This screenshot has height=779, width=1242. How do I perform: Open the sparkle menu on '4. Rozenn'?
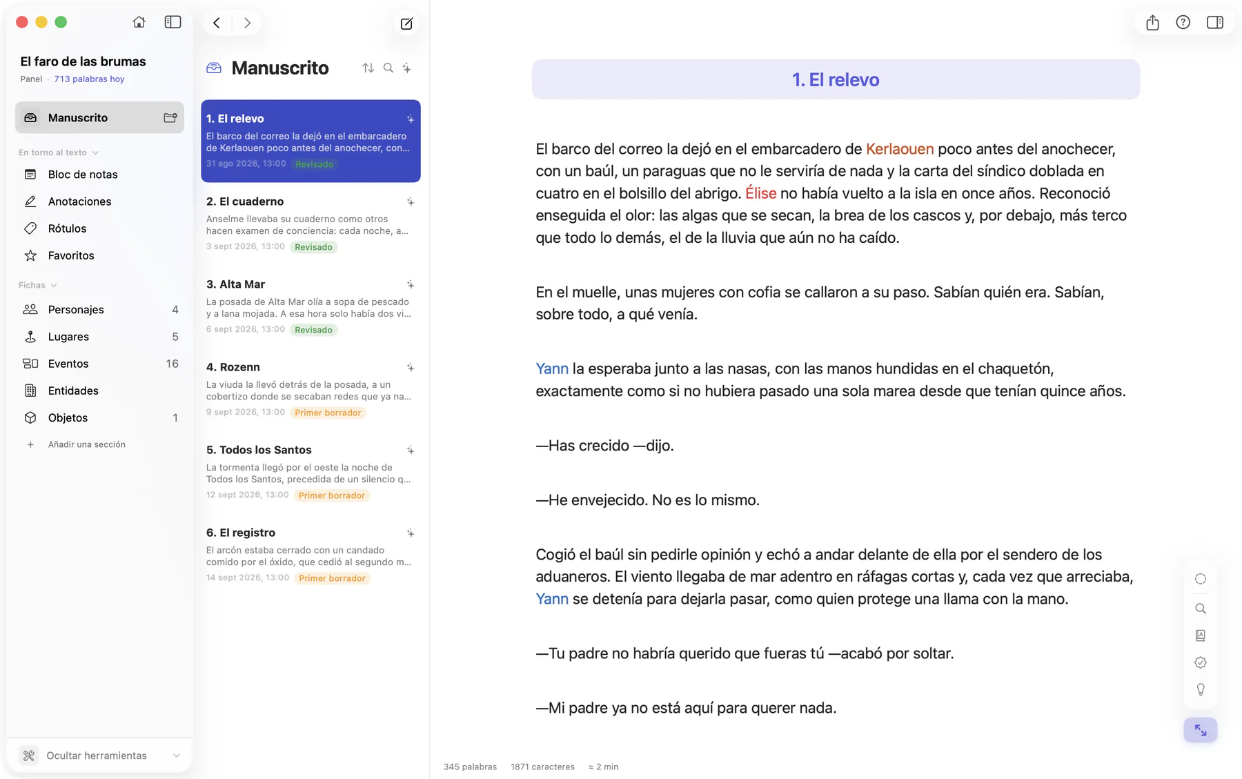pyautogui.click(x=411, y=367)
